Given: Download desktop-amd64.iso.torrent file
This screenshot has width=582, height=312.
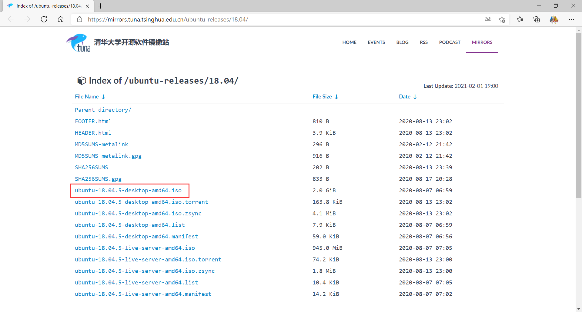Looking at the screenshot, I should pos(142,202).
